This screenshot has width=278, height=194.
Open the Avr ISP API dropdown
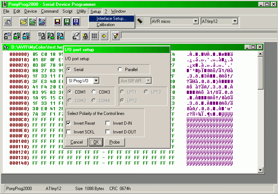click(148, 81)
